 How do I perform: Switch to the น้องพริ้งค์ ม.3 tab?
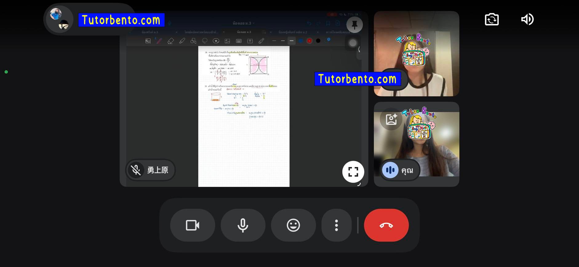pyautogui.click(x=150, y=32)
